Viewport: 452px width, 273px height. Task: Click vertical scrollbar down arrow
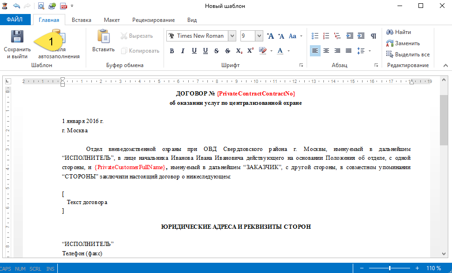coord(444,254)
